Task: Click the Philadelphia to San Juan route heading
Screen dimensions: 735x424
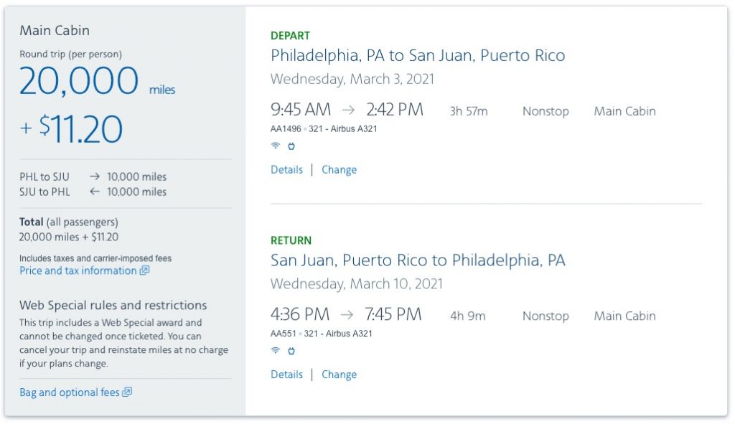Action: (x=418, y=55)
